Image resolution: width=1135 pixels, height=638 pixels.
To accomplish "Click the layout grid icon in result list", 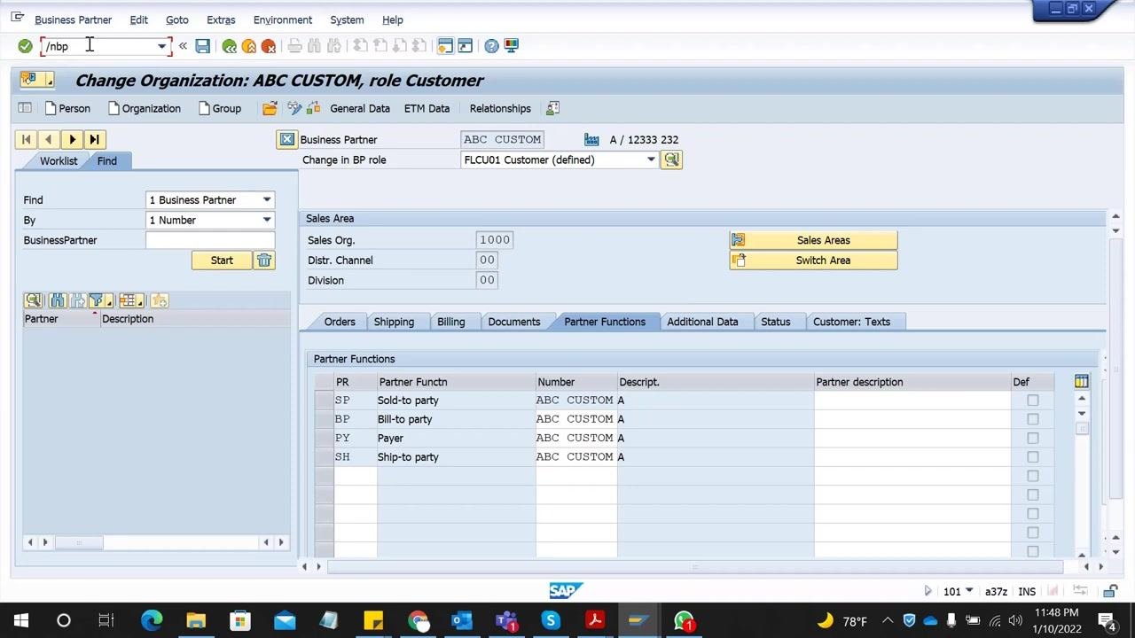I will 128,300.
